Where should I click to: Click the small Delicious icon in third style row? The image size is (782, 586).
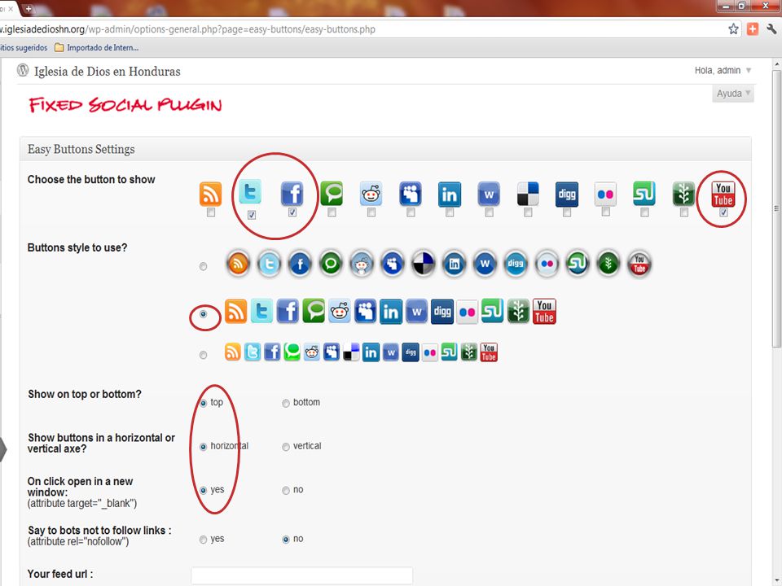[351, 352]
